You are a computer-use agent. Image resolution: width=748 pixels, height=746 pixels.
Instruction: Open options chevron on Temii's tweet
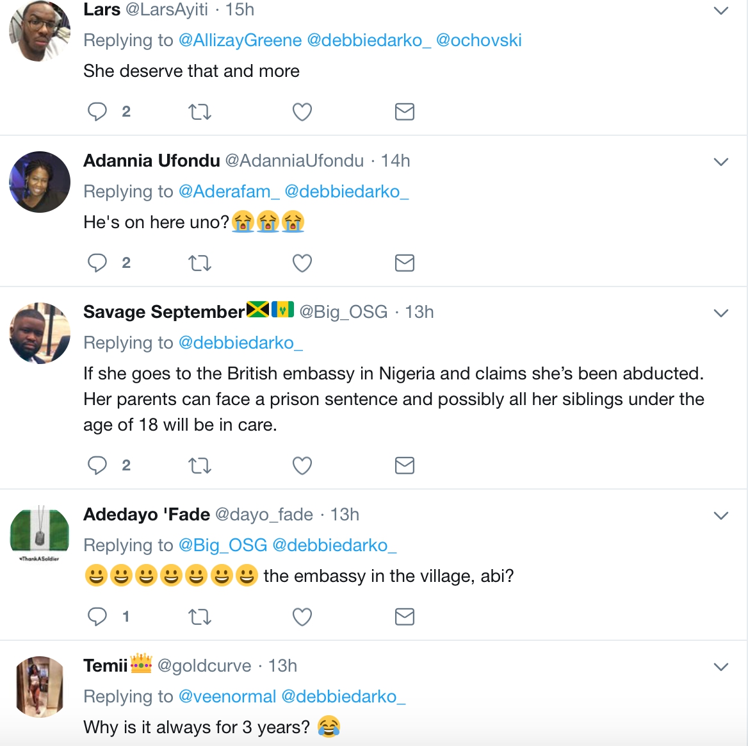click(x=721, y=667)
